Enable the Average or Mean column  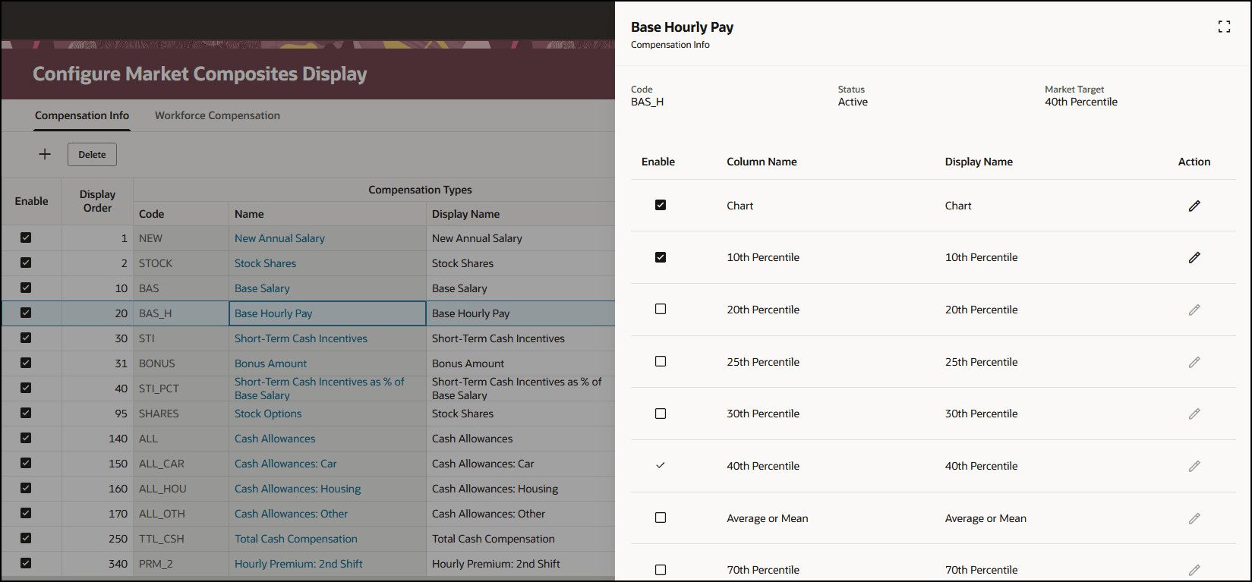(661, 518)
